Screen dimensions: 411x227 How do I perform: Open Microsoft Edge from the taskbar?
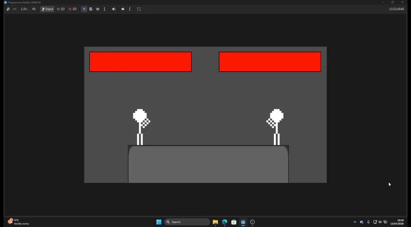pyautogui.click(x=225, y=222)
